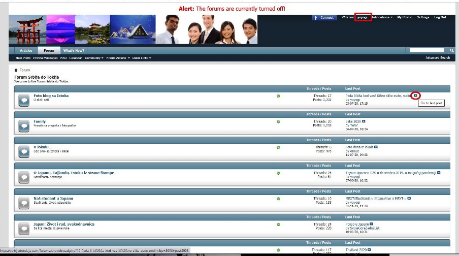The width and height of the screenshot is (459, 256).
Task: Click the O Japanu, Tajlandu forum status icon
Action: pos(24,177)
